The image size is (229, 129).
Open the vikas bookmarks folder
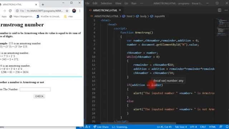(69, 16)
